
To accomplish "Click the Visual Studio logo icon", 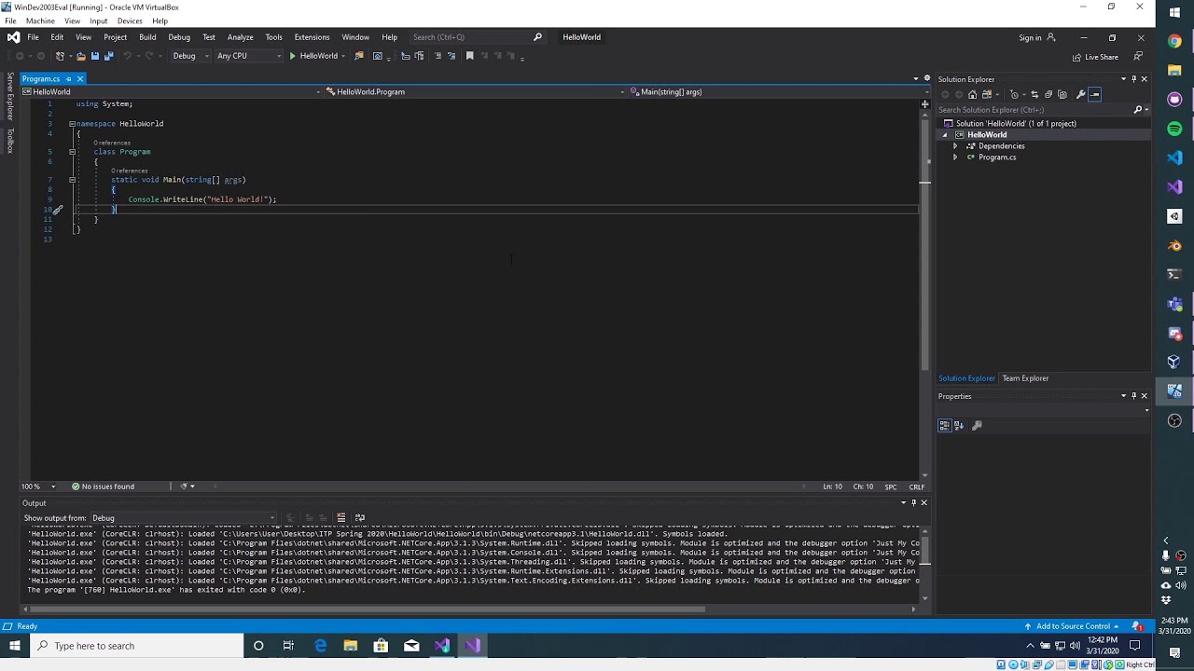I will coord(13,37).
